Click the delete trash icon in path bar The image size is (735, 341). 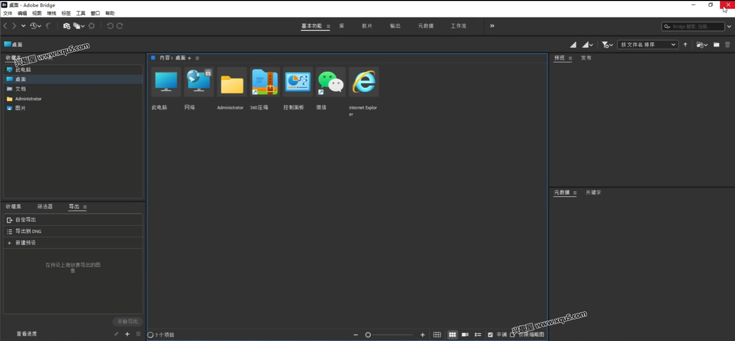click(x=727, y=44)
